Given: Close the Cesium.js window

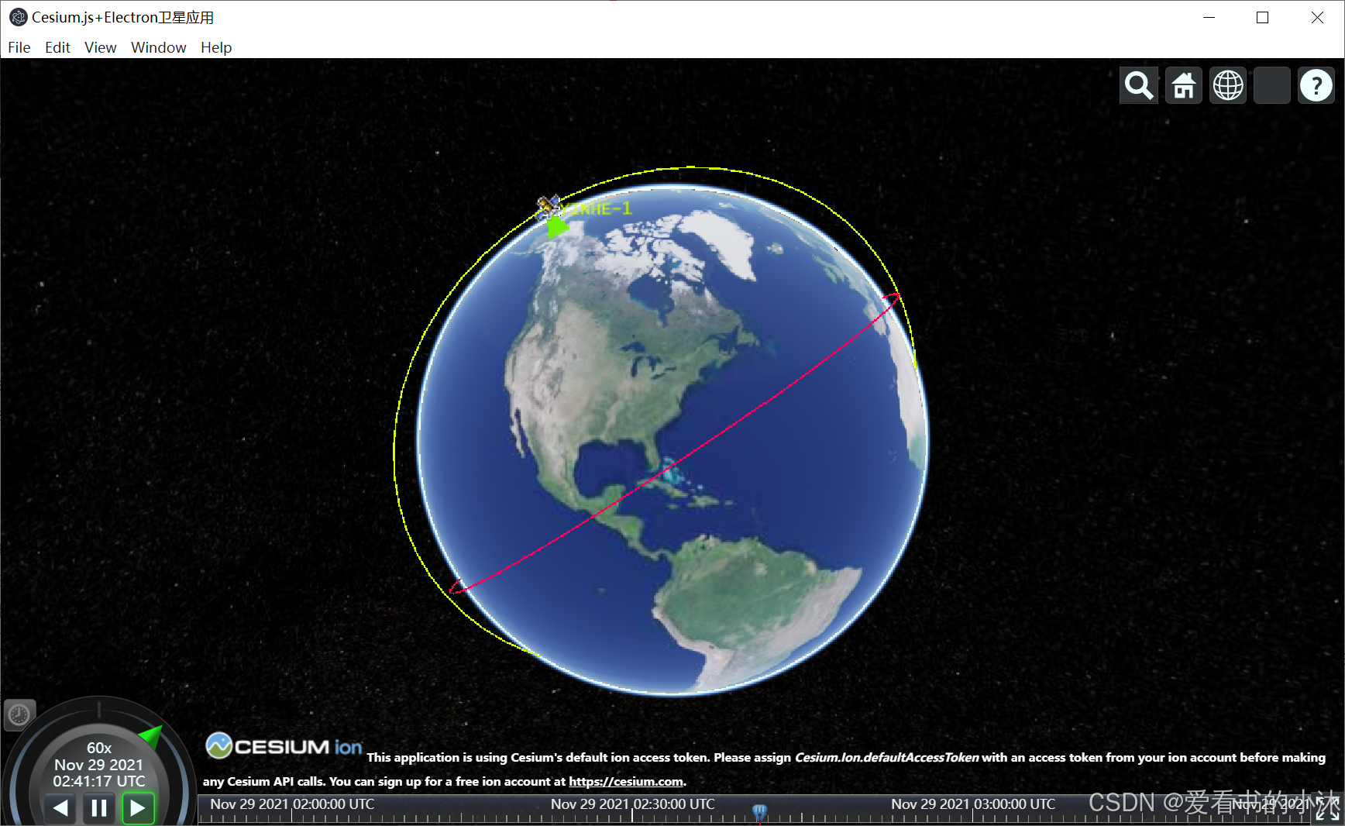Looking at the screenshot, I should (x=1317, y=17).
